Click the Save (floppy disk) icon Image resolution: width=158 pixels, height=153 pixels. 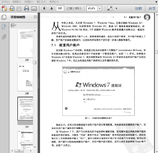coord(19,8)
